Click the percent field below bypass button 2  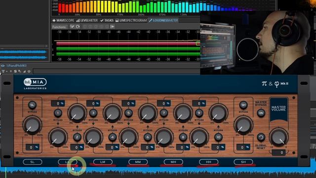pos(77,147)
